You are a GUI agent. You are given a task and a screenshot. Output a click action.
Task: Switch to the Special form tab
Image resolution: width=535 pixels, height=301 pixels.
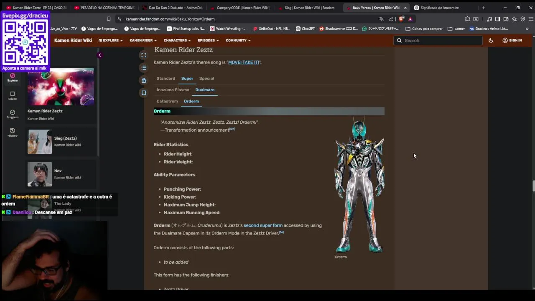[206, 79]
